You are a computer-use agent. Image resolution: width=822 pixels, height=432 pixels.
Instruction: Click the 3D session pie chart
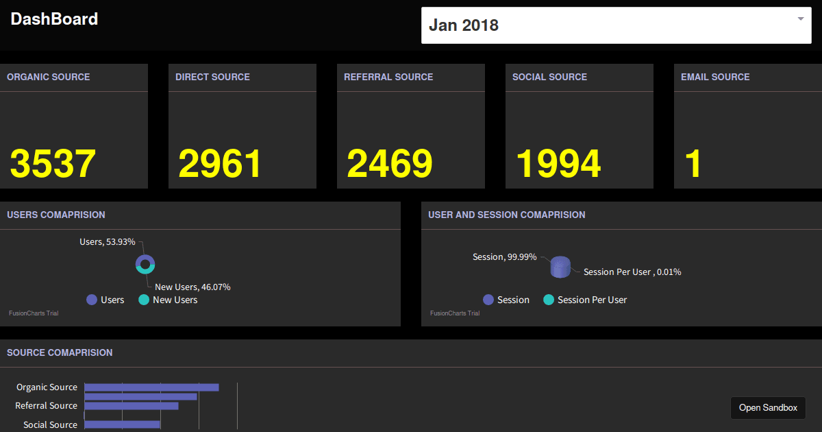coord(560,267)
